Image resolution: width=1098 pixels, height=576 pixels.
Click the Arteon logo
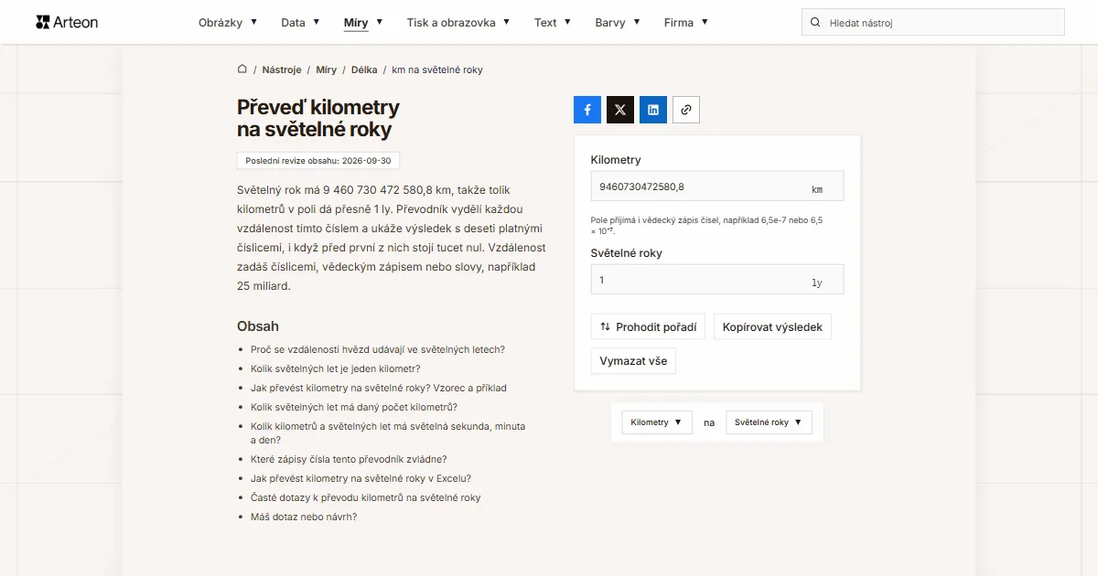(67, 22)
